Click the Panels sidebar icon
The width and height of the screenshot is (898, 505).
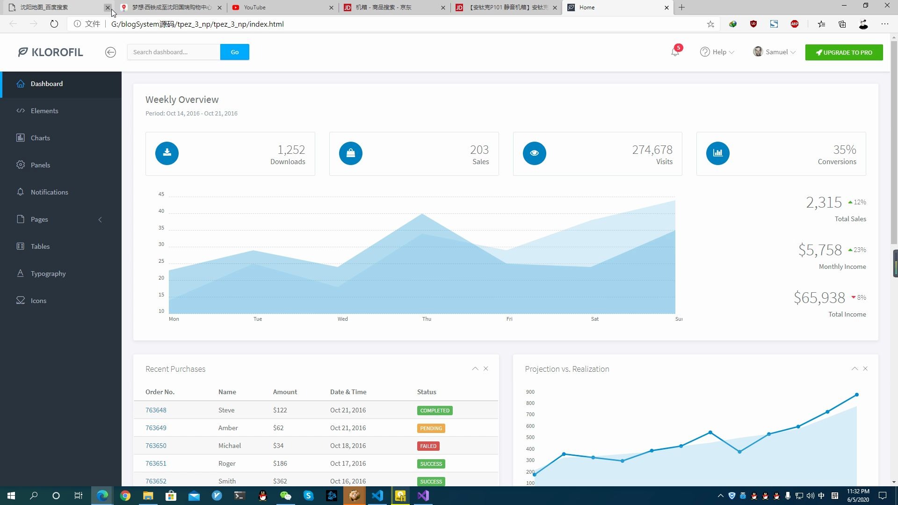tap(21, 165)
